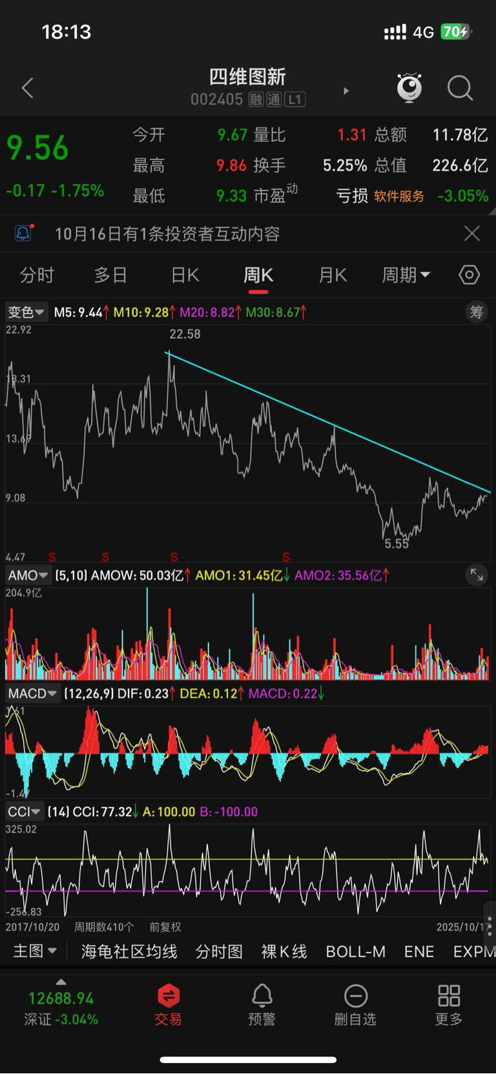The width and height of the screenshot is (496, 1074).
Task: Tap the L1 level tag
Action: pyautogui.click(x=294, y=99)
